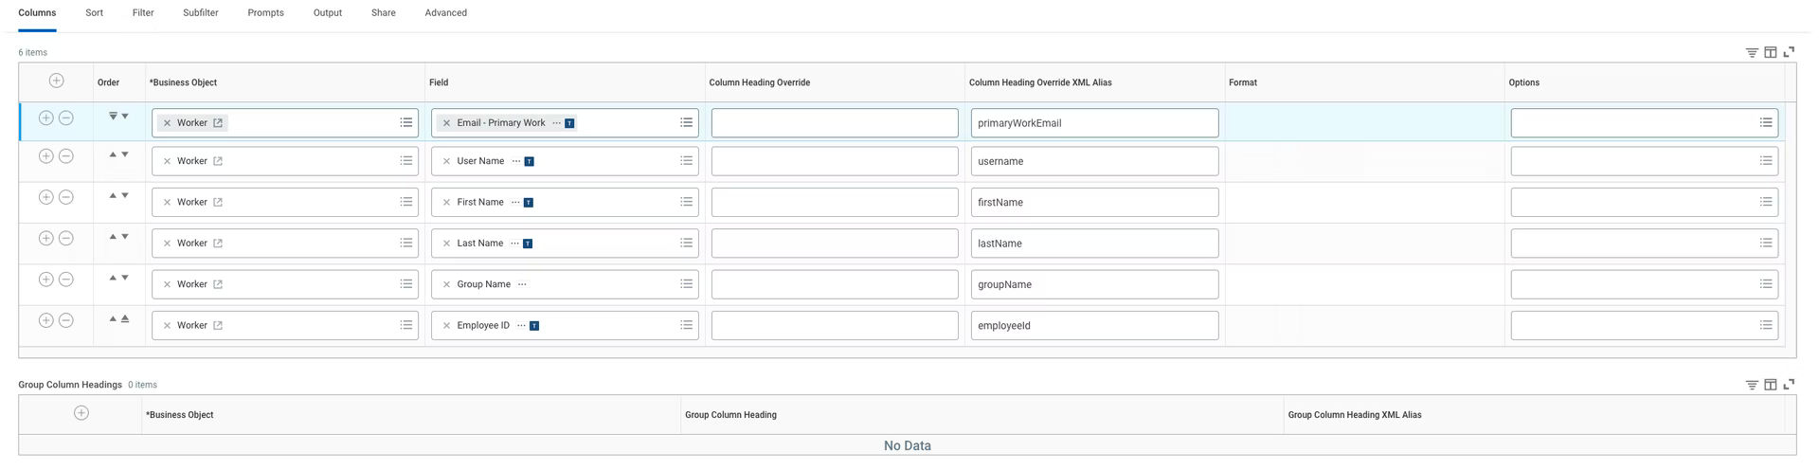
Task: Open prompt list for Email field
Action: coord(686,122)
